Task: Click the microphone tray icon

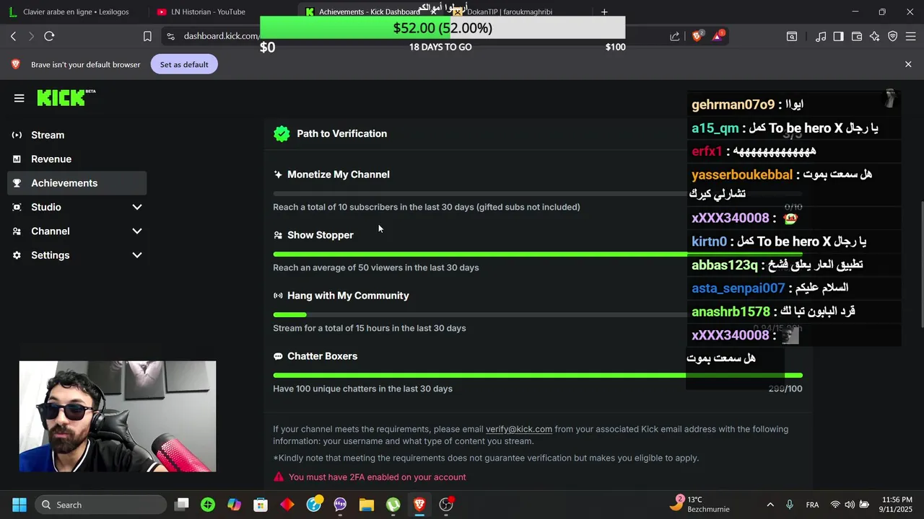Action: 790,505
